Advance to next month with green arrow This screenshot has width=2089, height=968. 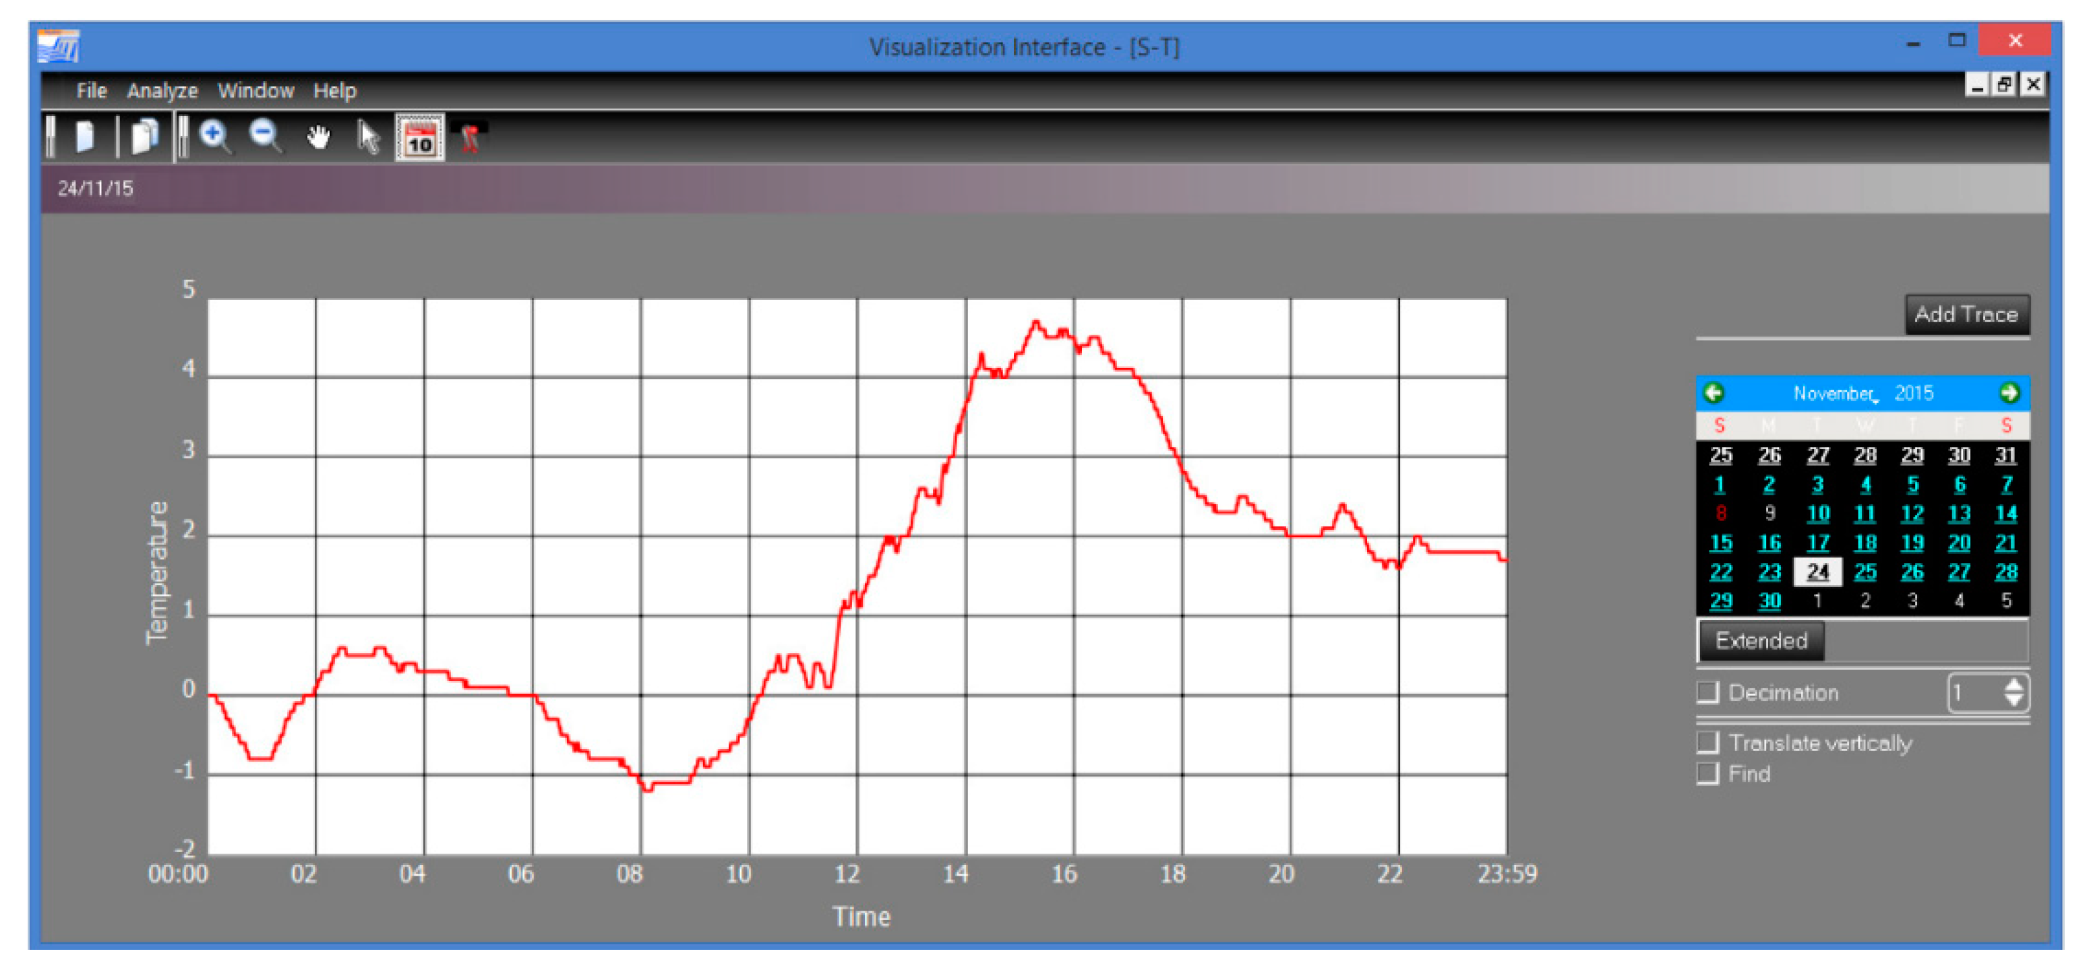[x=2009, y=393]
